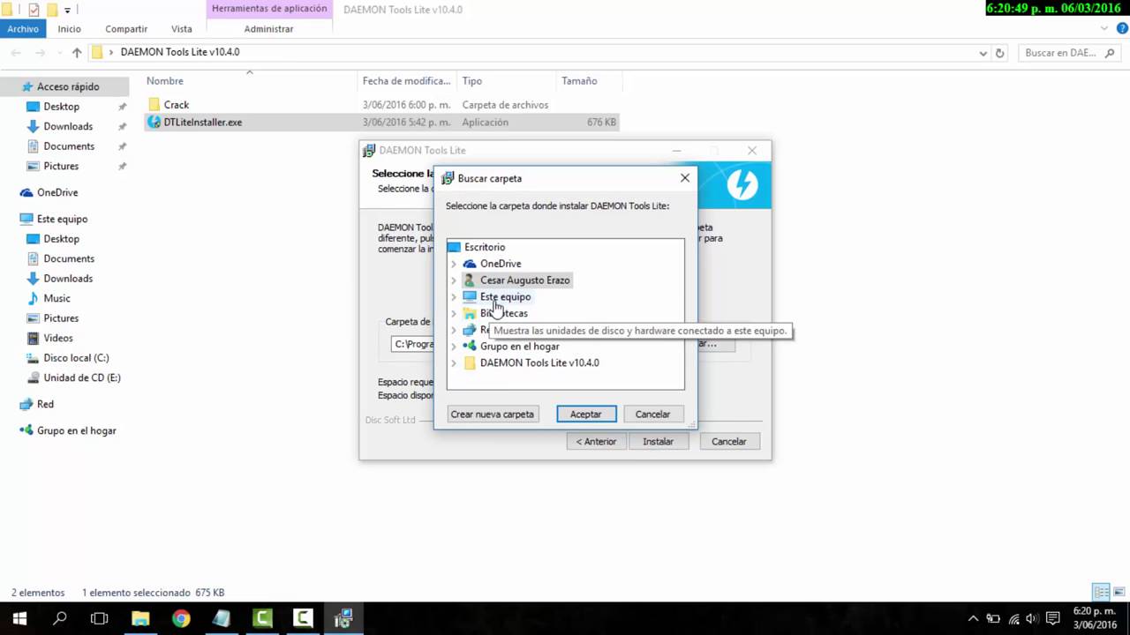
Task: Switch to the Vista ribbon tab
Action: click(x=182, y=28)
